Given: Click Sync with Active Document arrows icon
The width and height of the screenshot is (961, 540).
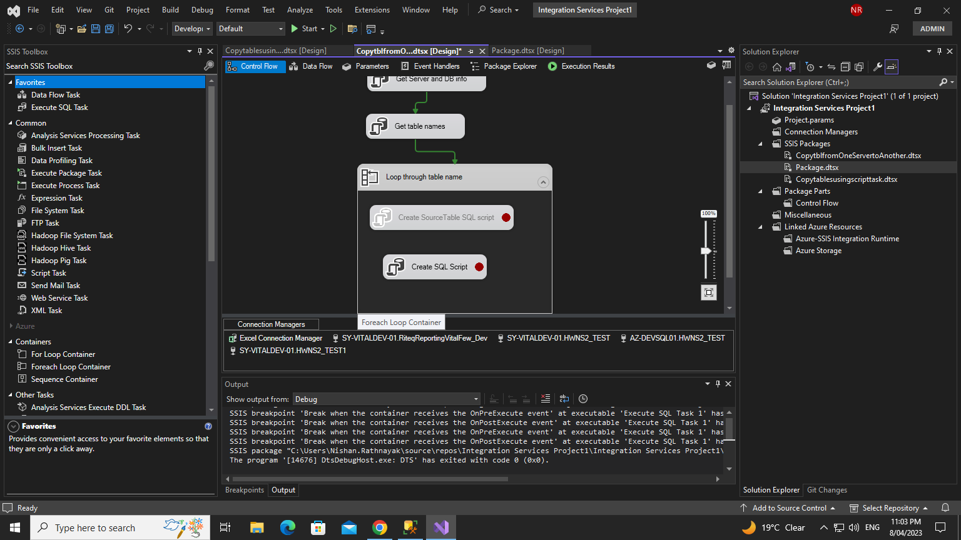Looking at the screenshot, I should (831, 67).
